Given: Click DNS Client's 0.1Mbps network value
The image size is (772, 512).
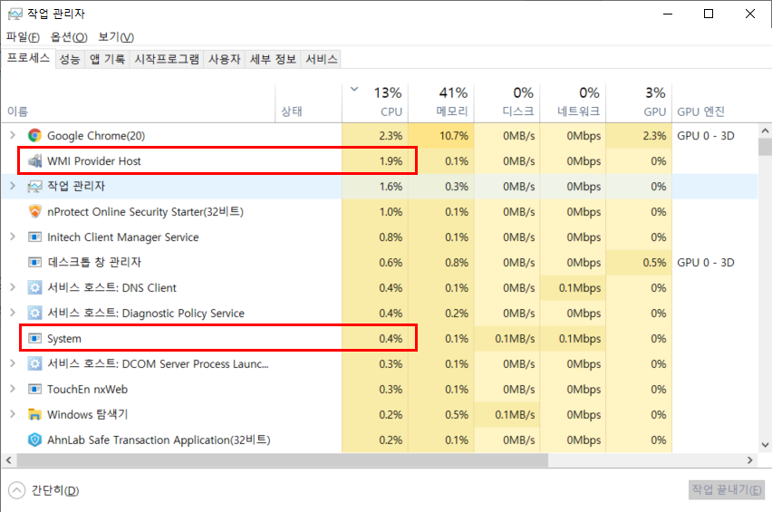Looking at the screenshot, I should pos(580,287).
